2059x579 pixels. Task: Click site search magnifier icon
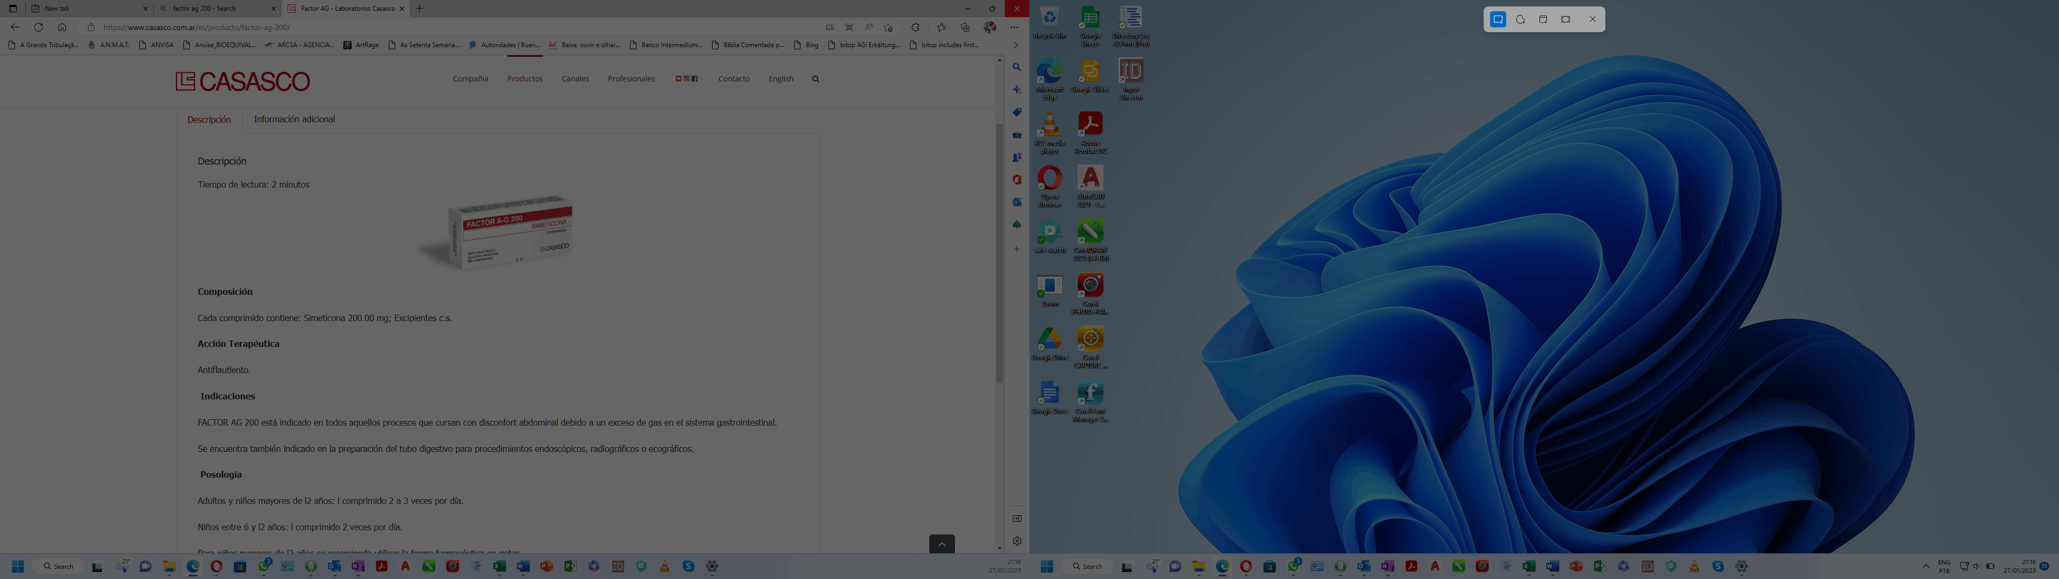(815, 78)
